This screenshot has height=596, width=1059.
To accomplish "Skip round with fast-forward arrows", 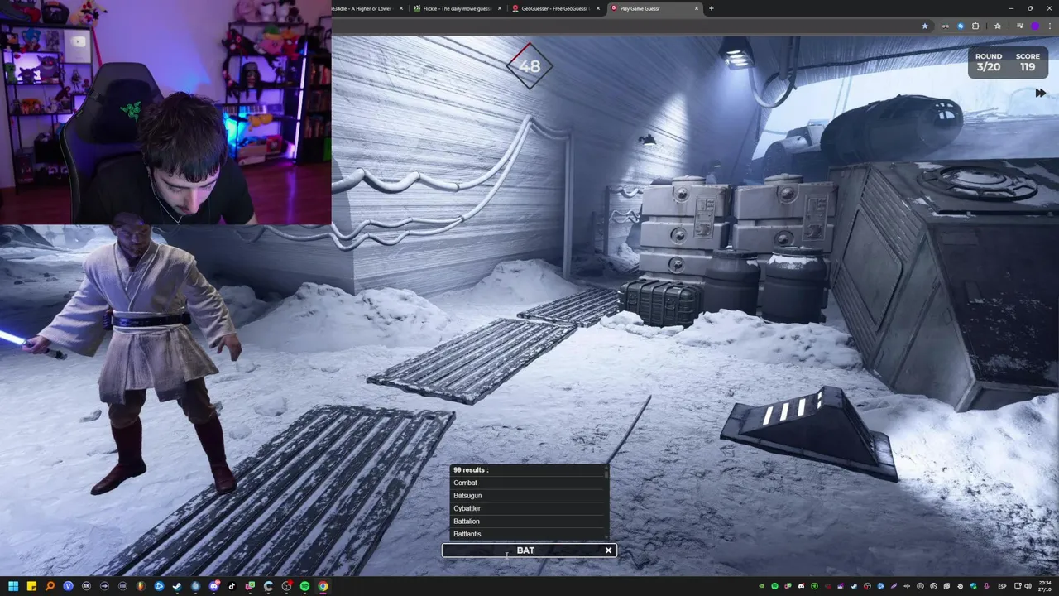I will click(1040, 93).
